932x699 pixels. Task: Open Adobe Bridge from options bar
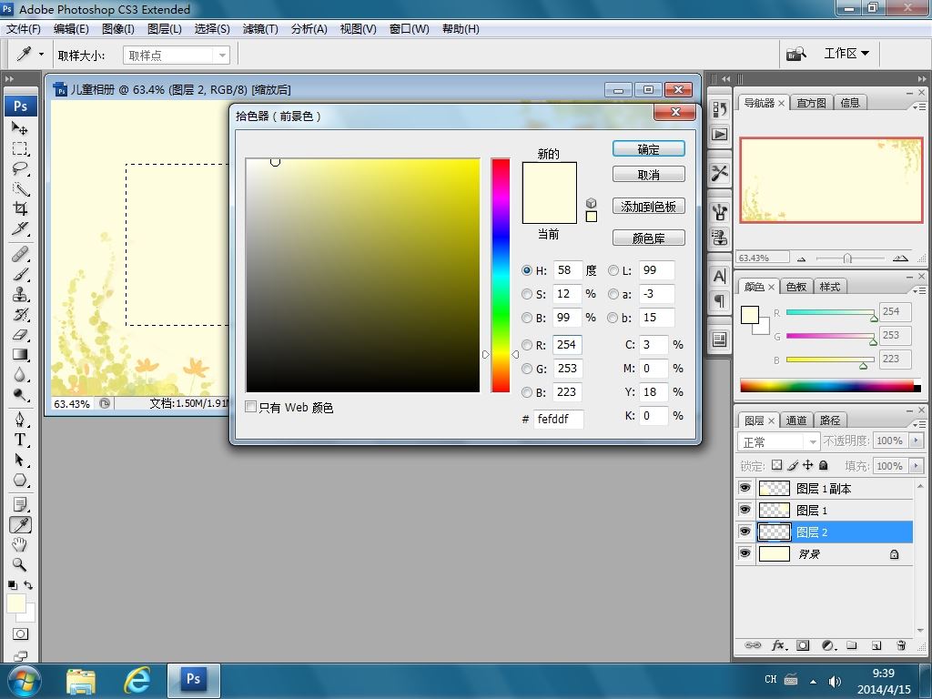795,54
